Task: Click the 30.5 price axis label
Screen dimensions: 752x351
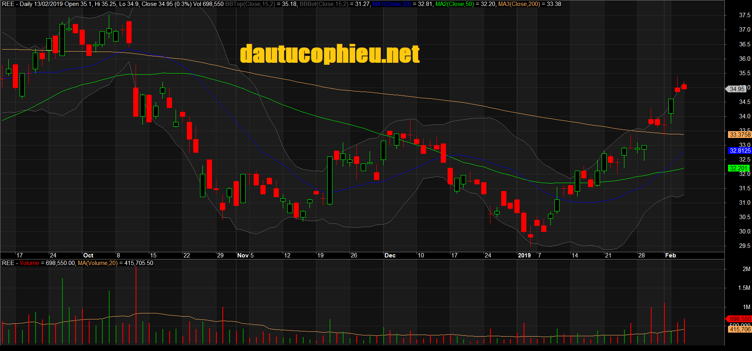Action: pos(744,217)
